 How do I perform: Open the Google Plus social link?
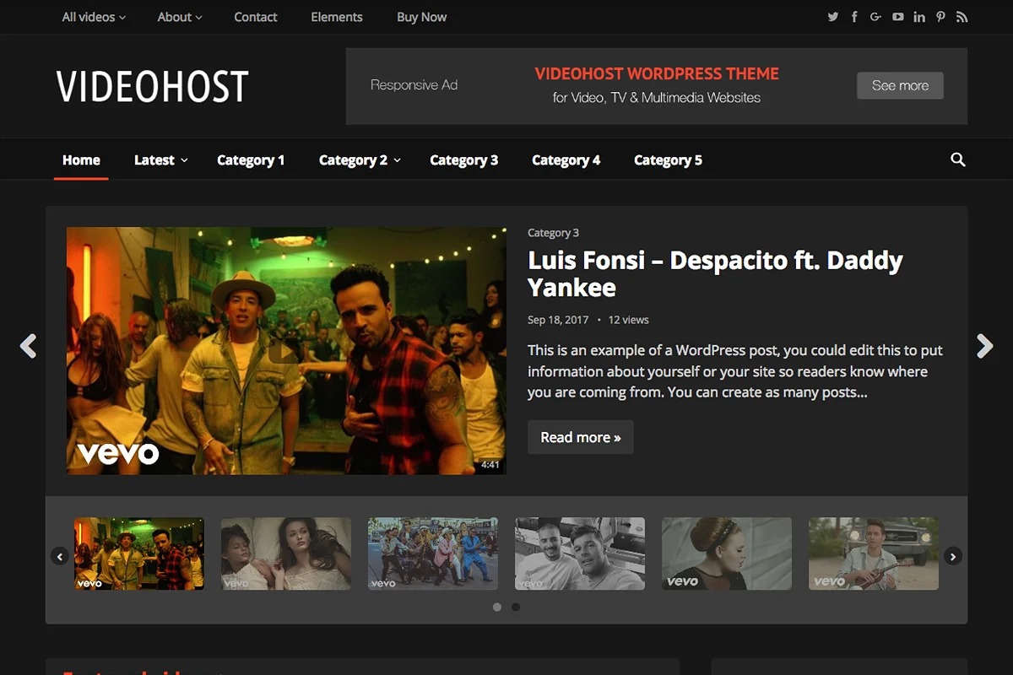click(x=876, y=17)
